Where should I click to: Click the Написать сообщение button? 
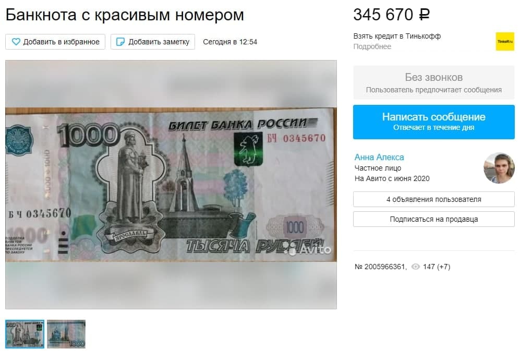click(x=434, y=122)
